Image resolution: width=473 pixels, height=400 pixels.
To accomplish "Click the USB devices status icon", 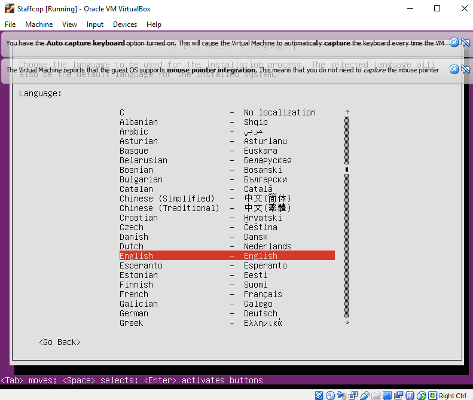I will pyautogui.click(x=365, y=395).
